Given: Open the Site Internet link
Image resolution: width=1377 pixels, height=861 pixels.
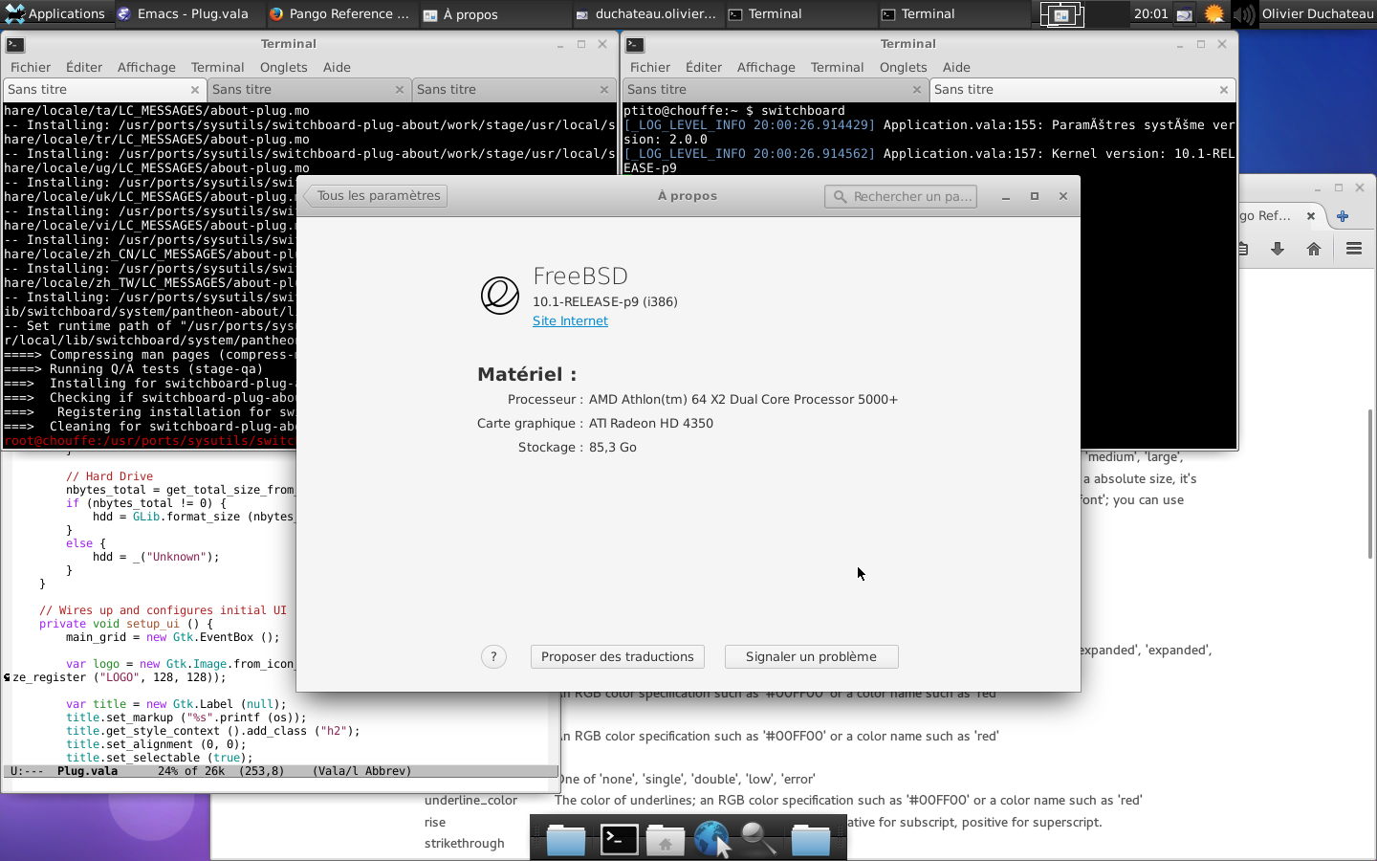Looking at the screenshot, I should (570, 321).
